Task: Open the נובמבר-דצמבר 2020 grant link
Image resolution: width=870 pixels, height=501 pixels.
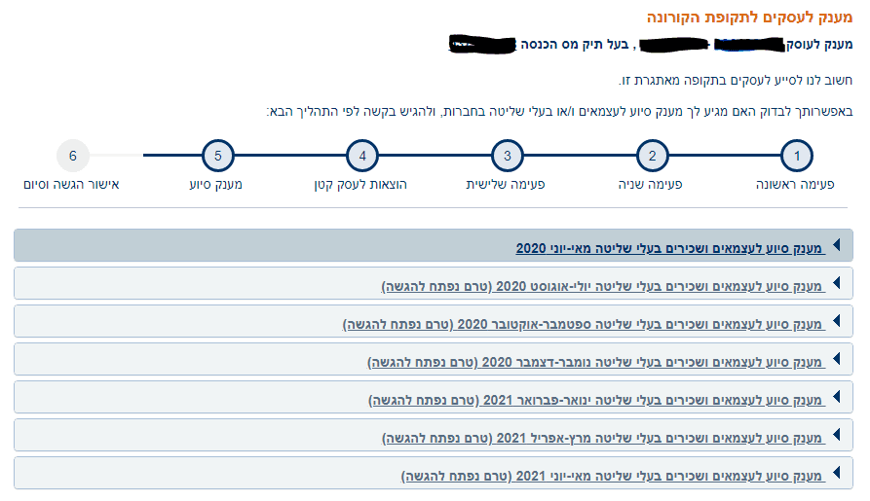Action: point(595,363)
